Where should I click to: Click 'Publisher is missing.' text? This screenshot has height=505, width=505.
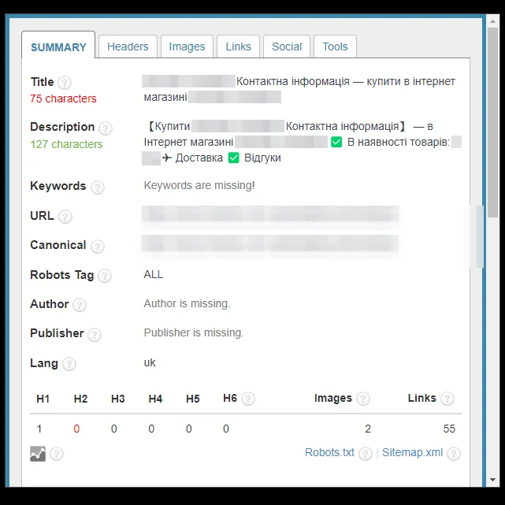point(194,332)
